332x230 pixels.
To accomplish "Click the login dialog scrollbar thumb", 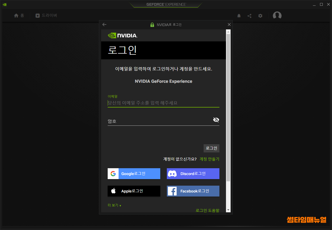I will tap(228, 108).
